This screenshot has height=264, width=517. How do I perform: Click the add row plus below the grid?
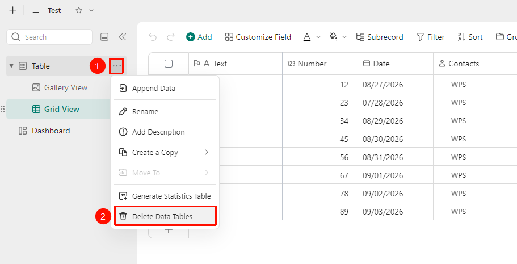click(169, 230)
